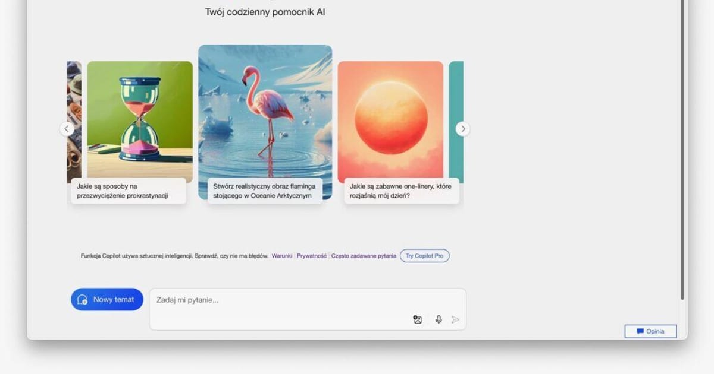Select the partially visible teal card at right
The image size is (714, 374).
pos(456,122)
